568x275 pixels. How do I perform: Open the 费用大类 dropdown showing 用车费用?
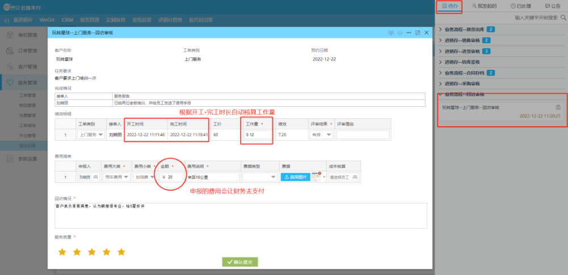click(x=116, y=177)
